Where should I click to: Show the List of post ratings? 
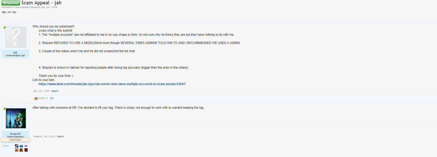tap(52, 98)
